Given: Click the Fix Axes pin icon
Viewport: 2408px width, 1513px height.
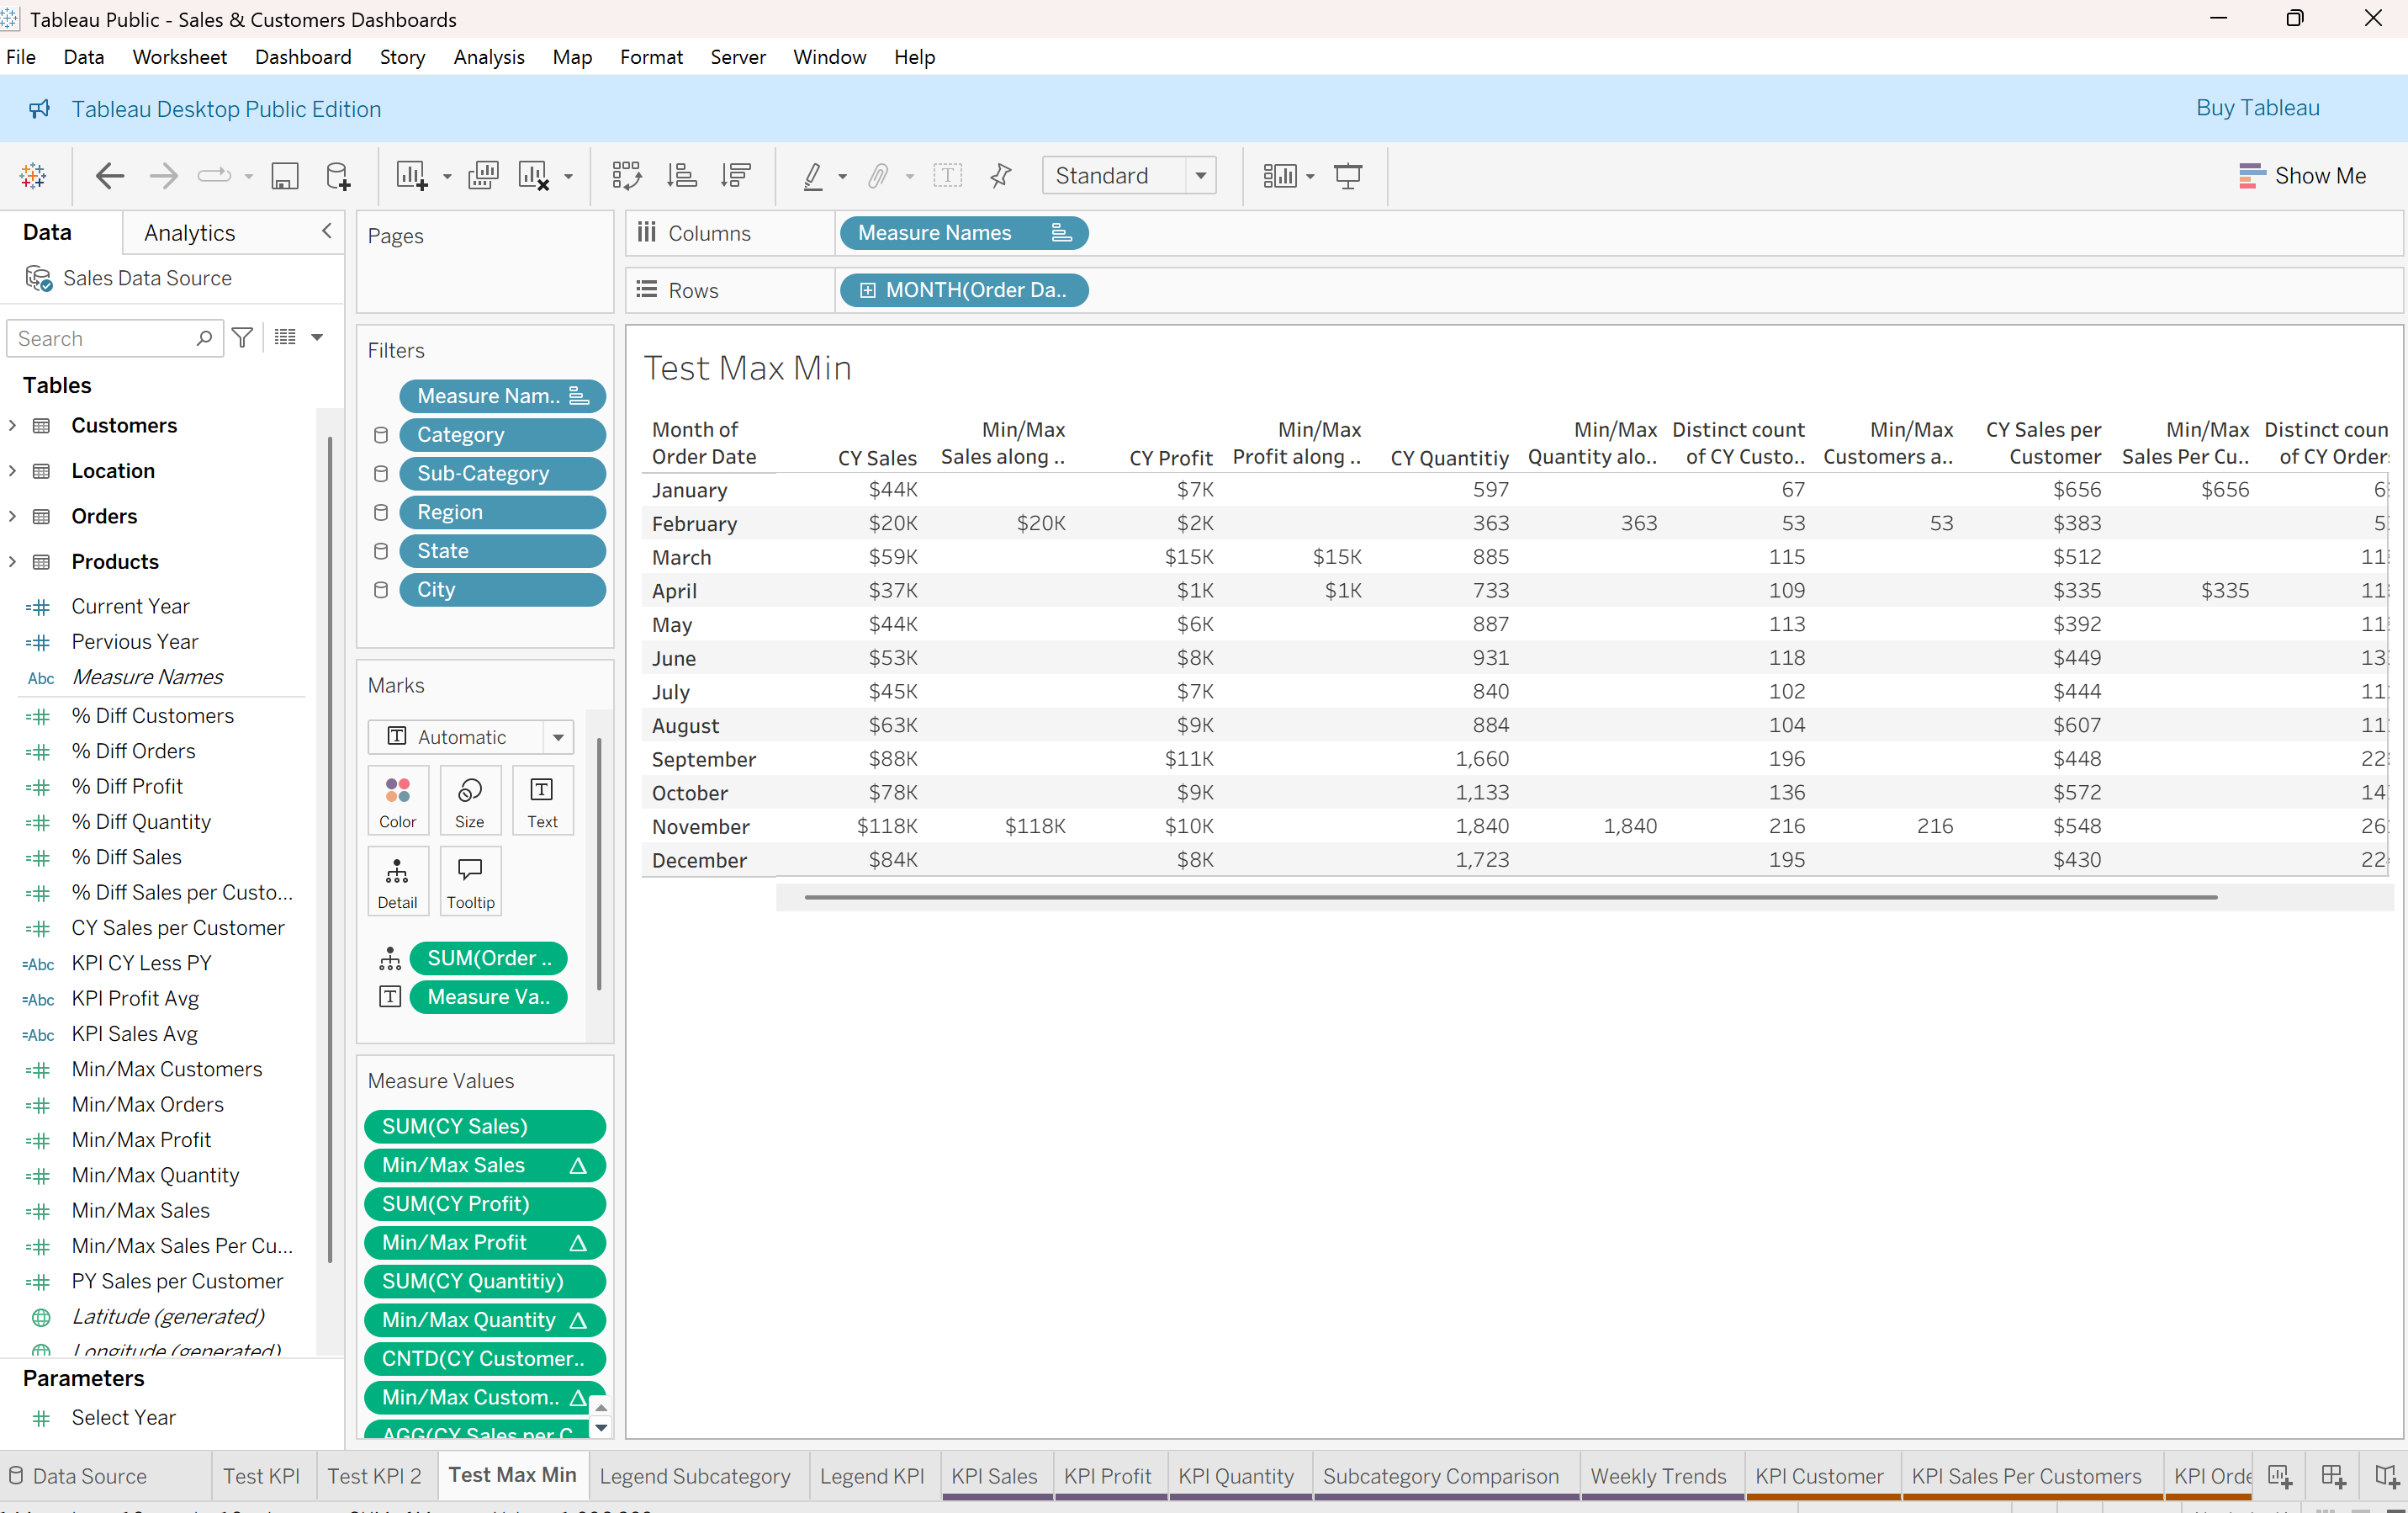Looking at the screenshot, I should [1000, 176].
